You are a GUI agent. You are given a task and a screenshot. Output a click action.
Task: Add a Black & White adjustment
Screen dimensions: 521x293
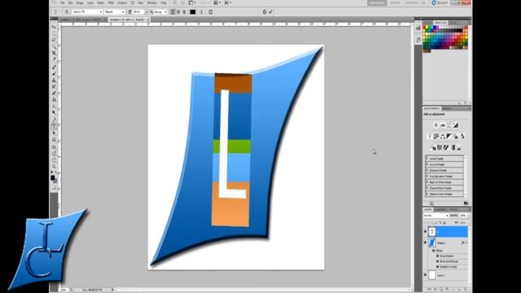pyautogui.click(x=449, y=136)
